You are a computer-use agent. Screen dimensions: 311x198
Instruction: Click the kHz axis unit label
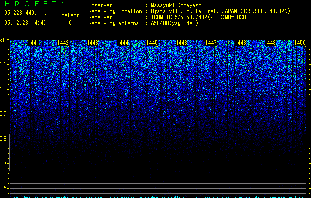pos(4,40)
